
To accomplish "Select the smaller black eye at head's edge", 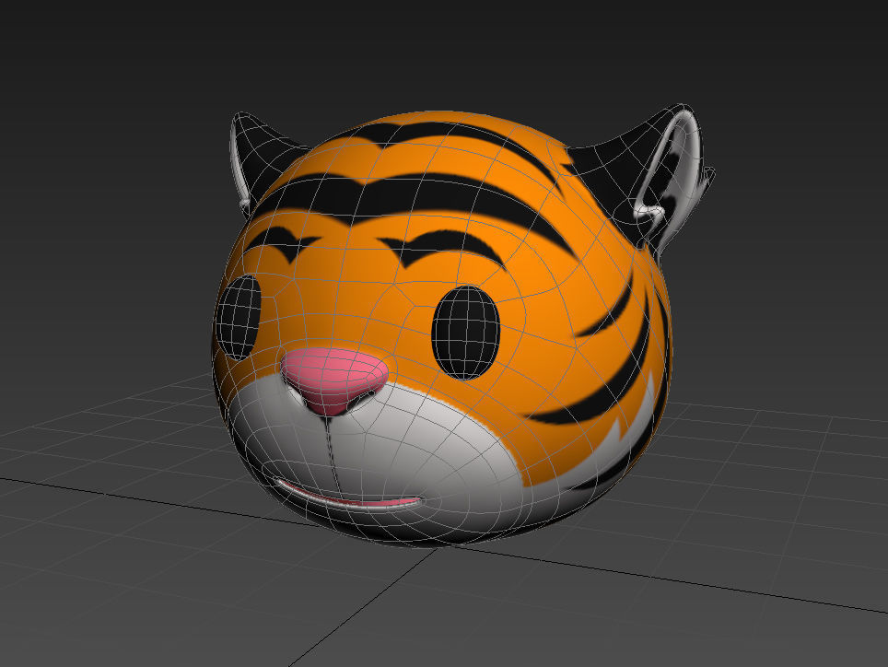I will click(x=240, y=317).
